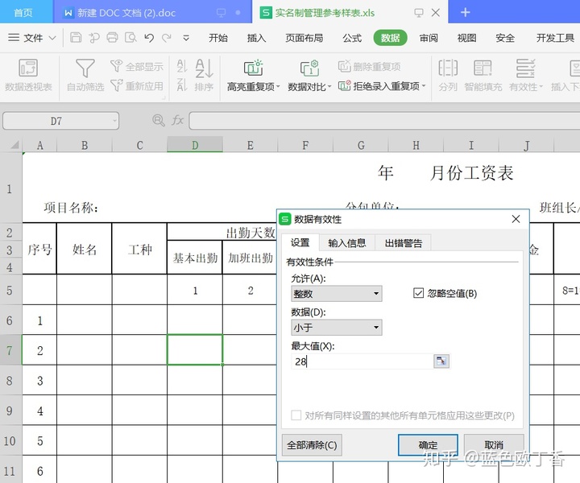Image resolution: width=580 pixels, height=483 pixels.
Task: Open the 页面布局 ribbon tab
Action: coord(304,38)
